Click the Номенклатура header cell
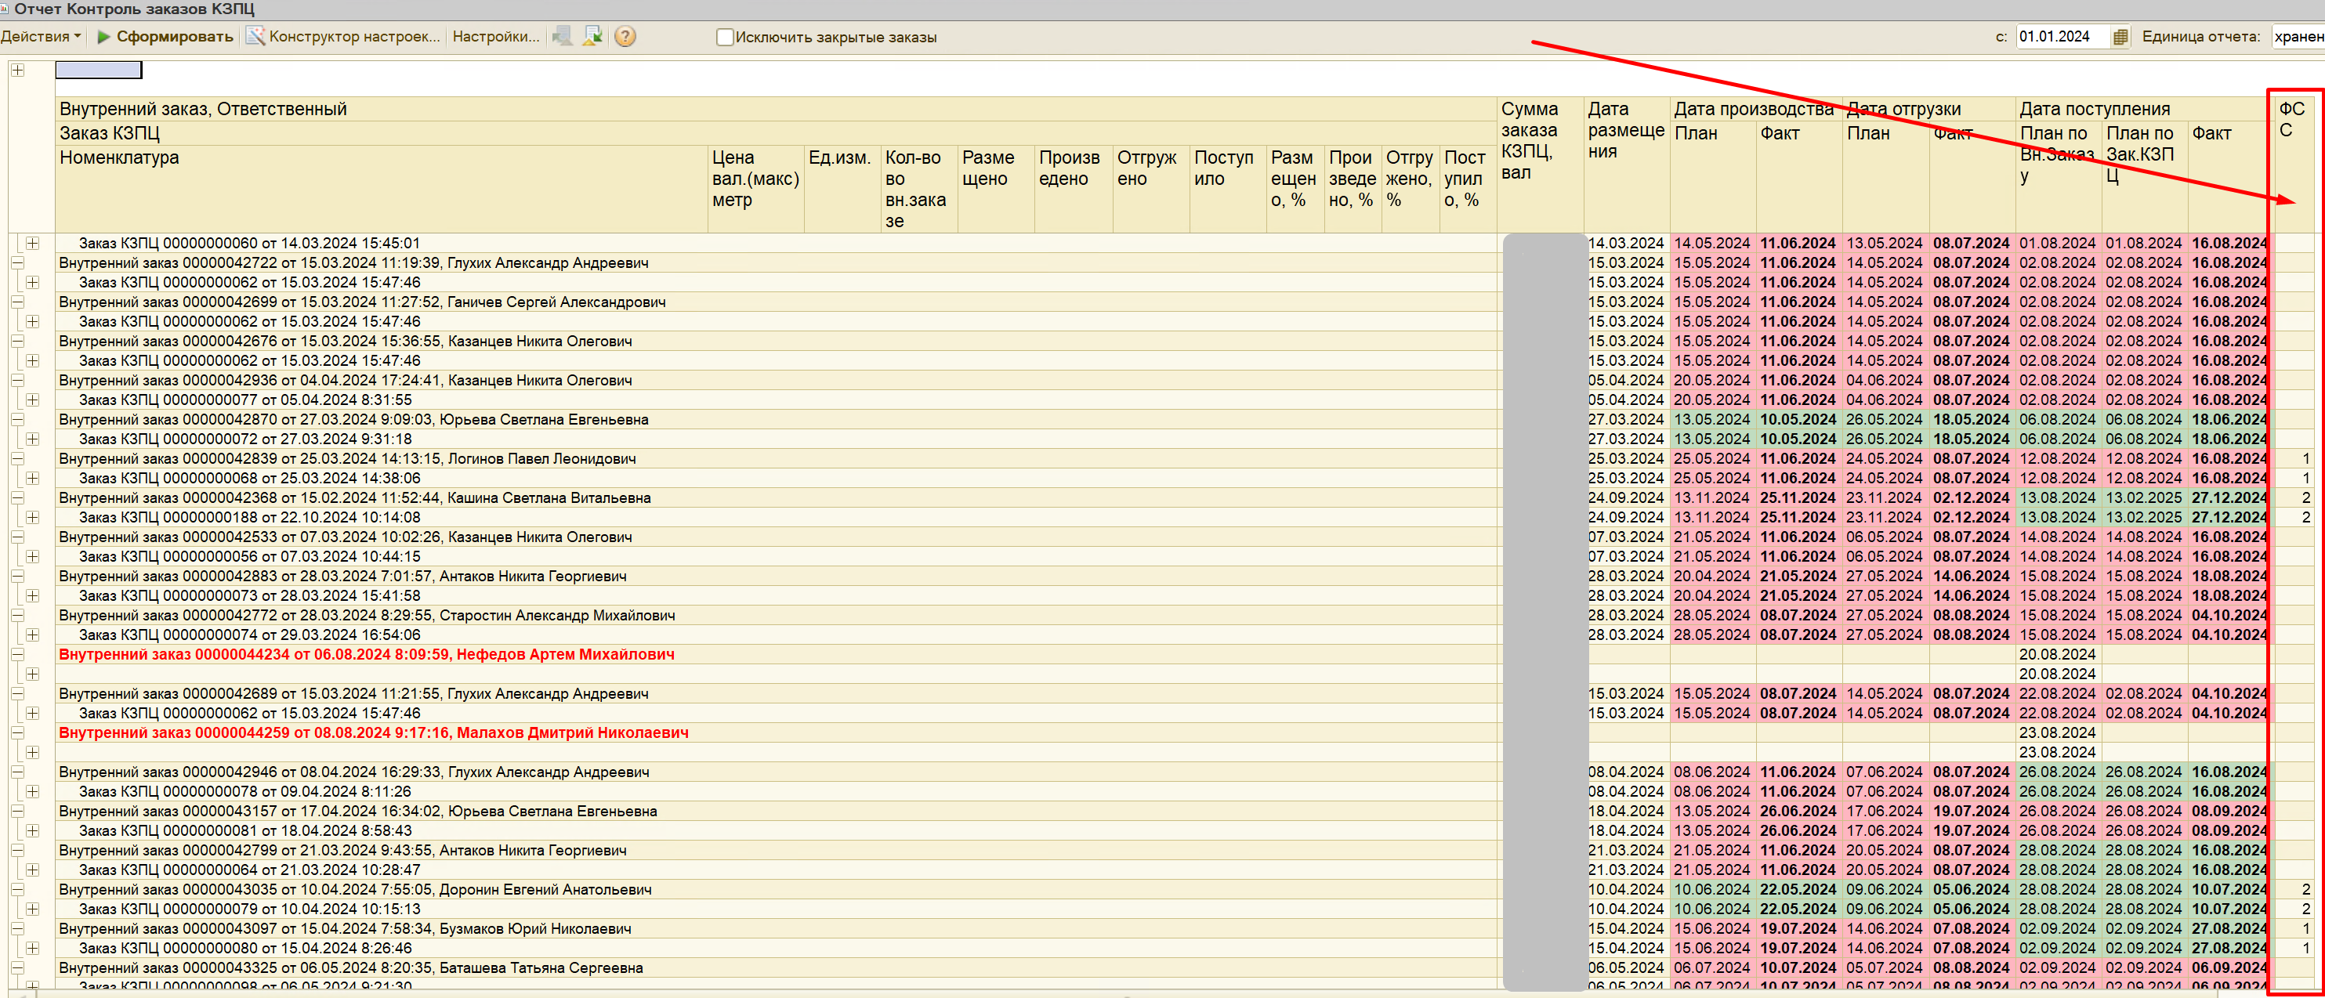Viewport: 2325px width, 998px height. (382, 189)
